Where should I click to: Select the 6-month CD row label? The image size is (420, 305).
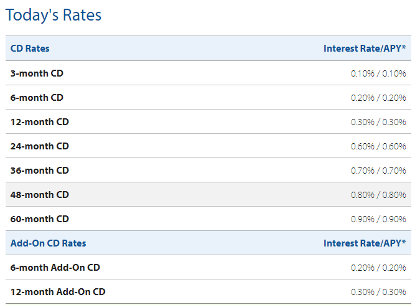click(x=37, y=98)
